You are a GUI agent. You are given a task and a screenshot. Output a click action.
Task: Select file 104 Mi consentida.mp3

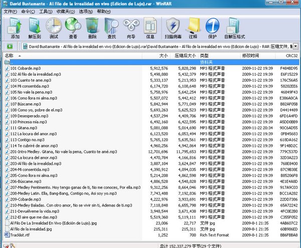(30, 86)
